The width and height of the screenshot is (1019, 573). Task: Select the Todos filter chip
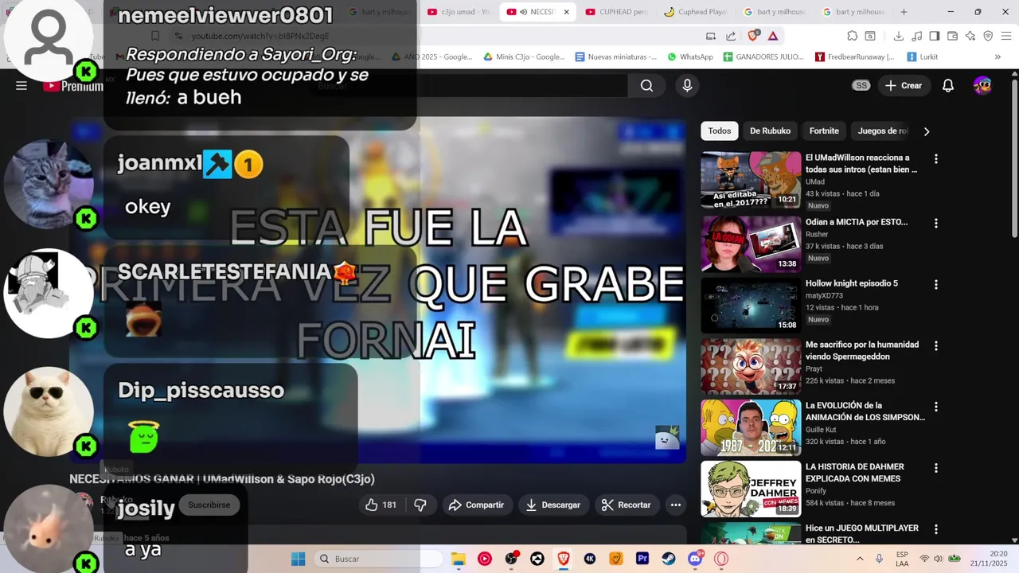coord(720,131)
